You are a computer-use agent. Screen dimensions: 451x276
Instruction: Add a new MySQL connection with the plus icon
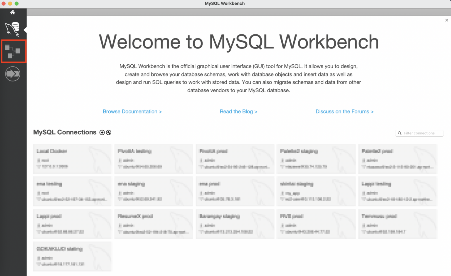[102, 132]
